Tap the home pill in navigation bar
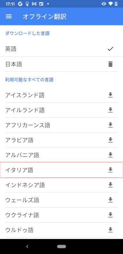This screenshot has width=123, height=254. [61, 247]
